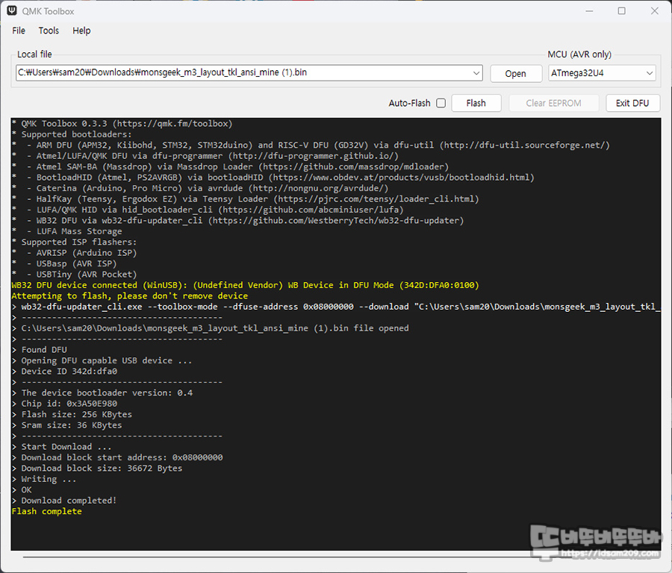Click the 'WB32 DFU via wb32-dfu-updater_cli' line

(x=238, y=221)
